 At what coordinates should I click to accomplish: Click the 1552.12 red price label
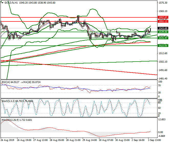(x=163, y=21)
